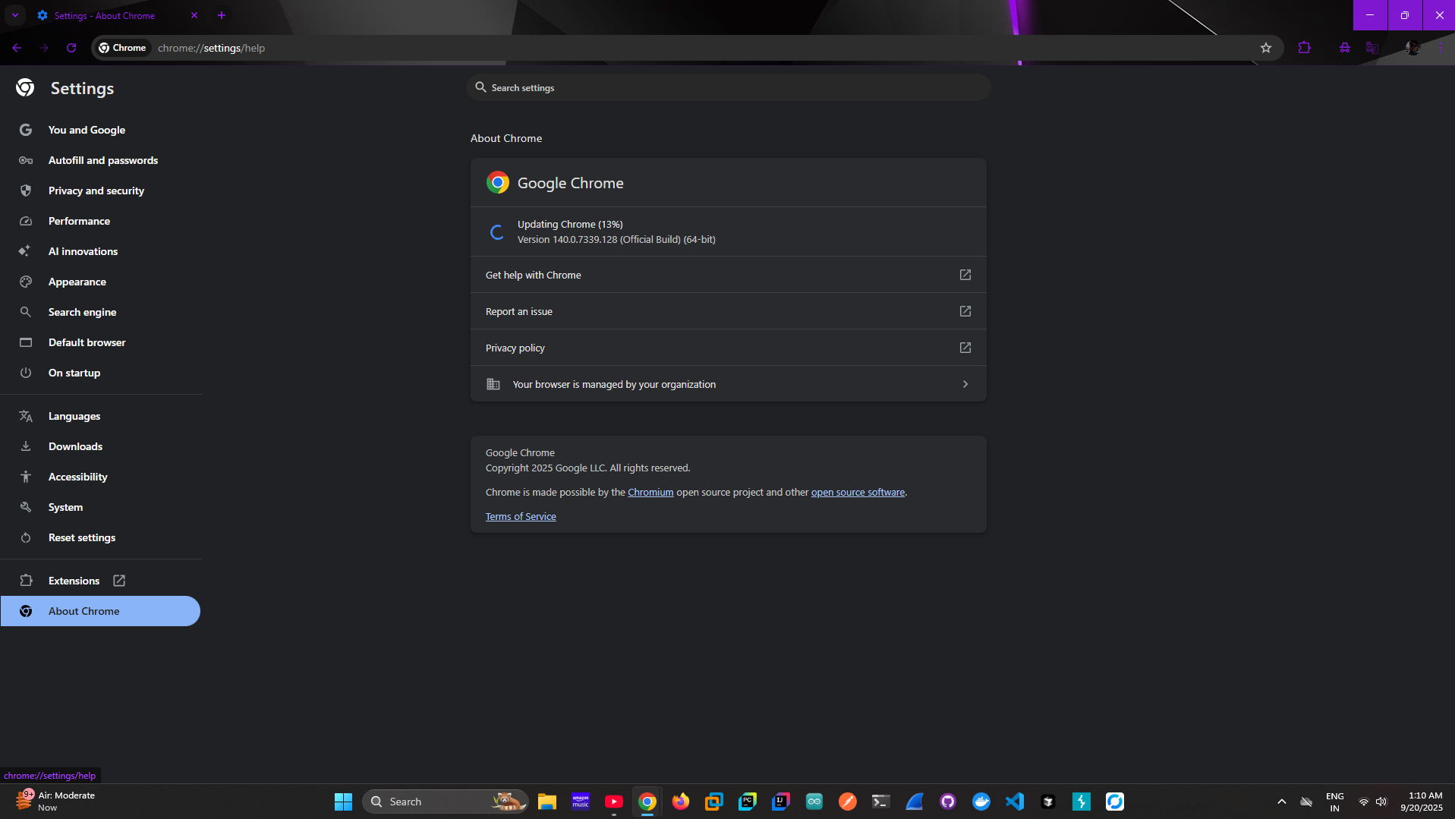Select Reset settings in sidebar
Viewport: 1455px width, 819px height.
coord(100,537)
